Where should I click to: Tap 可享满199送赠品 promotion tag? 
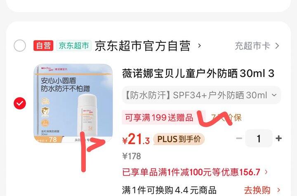159,118
